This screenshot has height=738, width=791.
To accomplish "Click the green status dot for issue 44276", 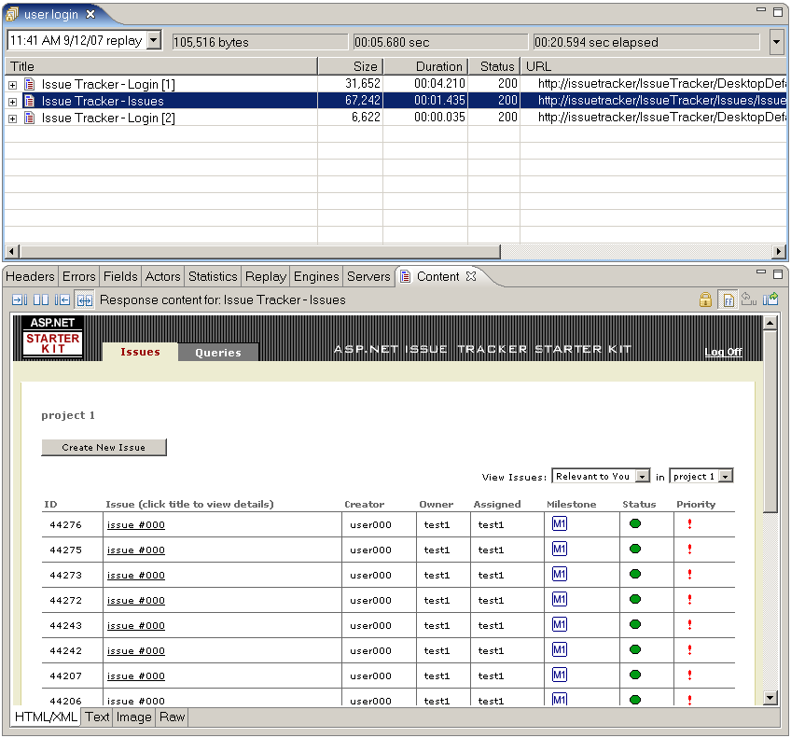I will [x=635, y=523].
